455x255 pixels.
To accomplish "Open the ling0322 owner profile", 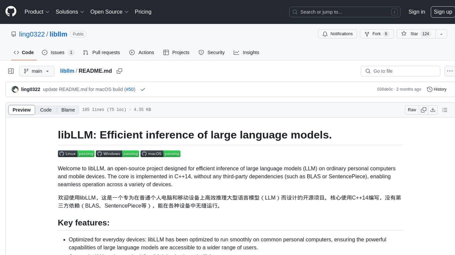I will point(32,34).
